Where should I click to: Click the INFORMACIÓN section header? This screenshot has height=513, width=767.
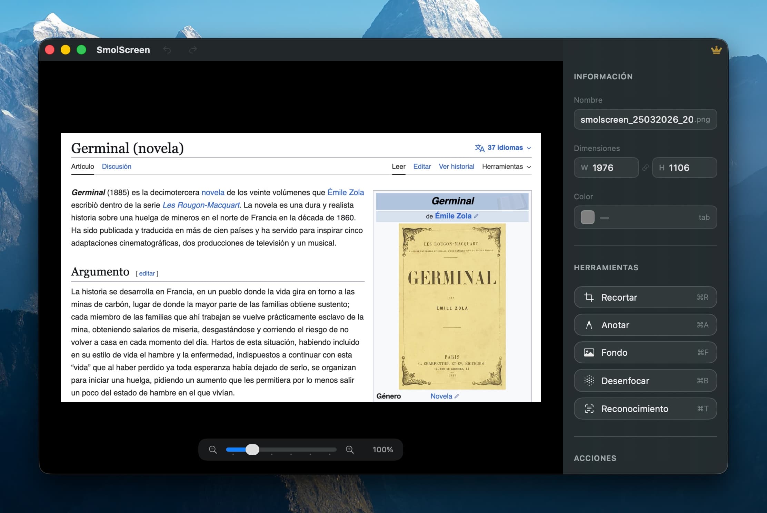click(x=603, y=77)
